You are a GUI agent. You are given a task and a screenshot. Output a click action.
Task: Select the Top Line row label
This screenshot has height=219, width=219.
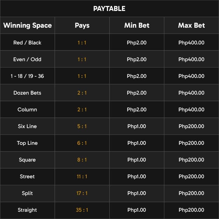27,143
